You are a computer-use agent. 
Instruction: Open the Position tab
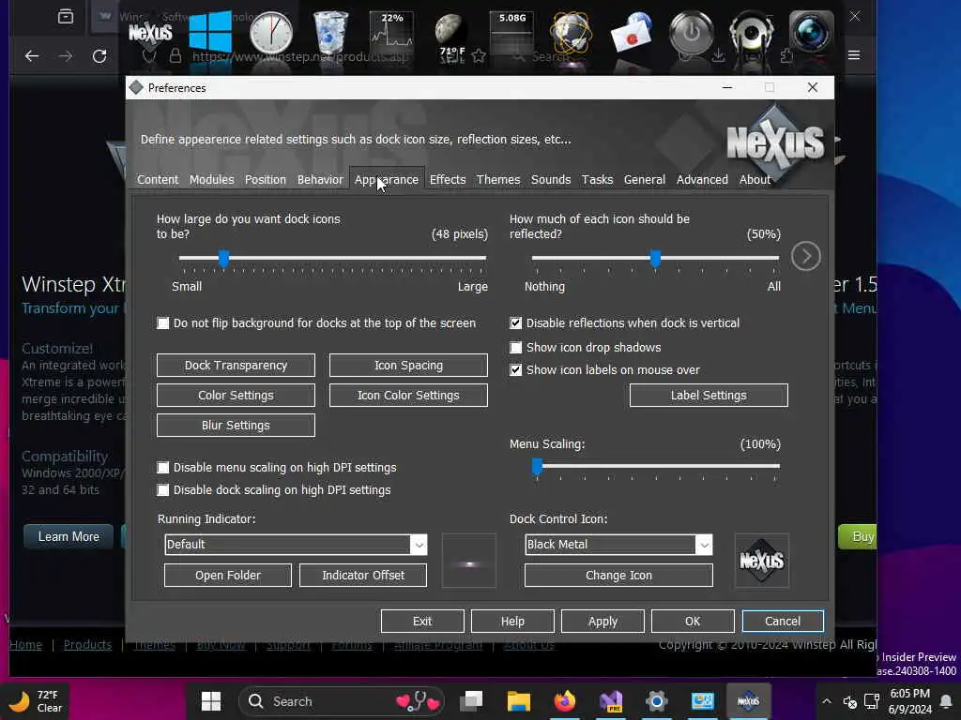(266, 179)
